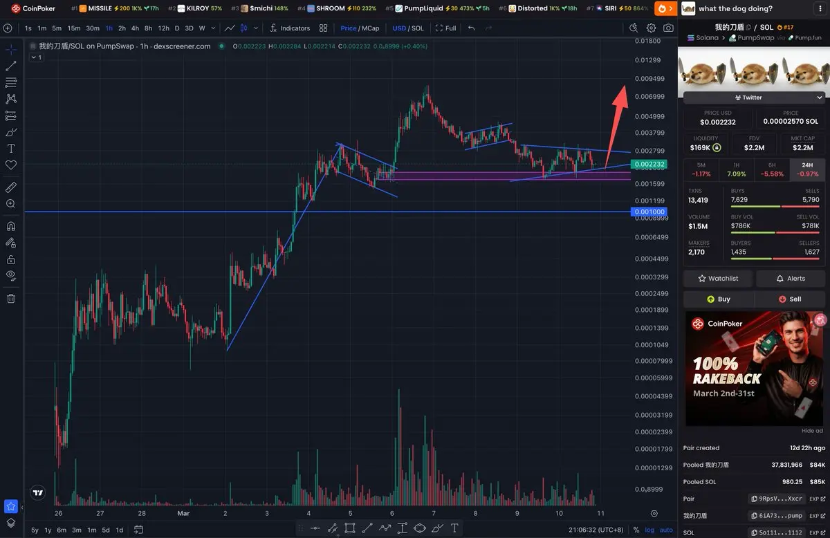Viewport: 830px width, 538px height.
Task: Select the text annotation tool in left sidebar
Action: [11, 149]
